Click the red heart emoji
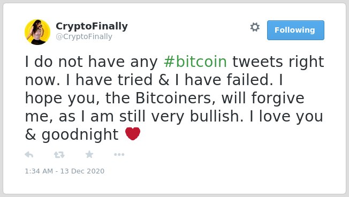This screenshot has width=349, height=197. tap(133, 133)
